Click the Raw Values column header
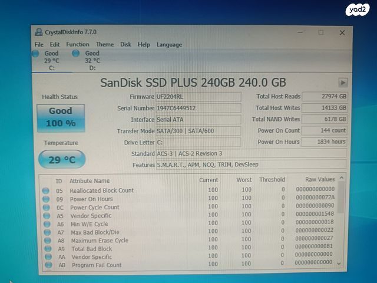This screenshot has height=283, width=377. tap(320, 179)
